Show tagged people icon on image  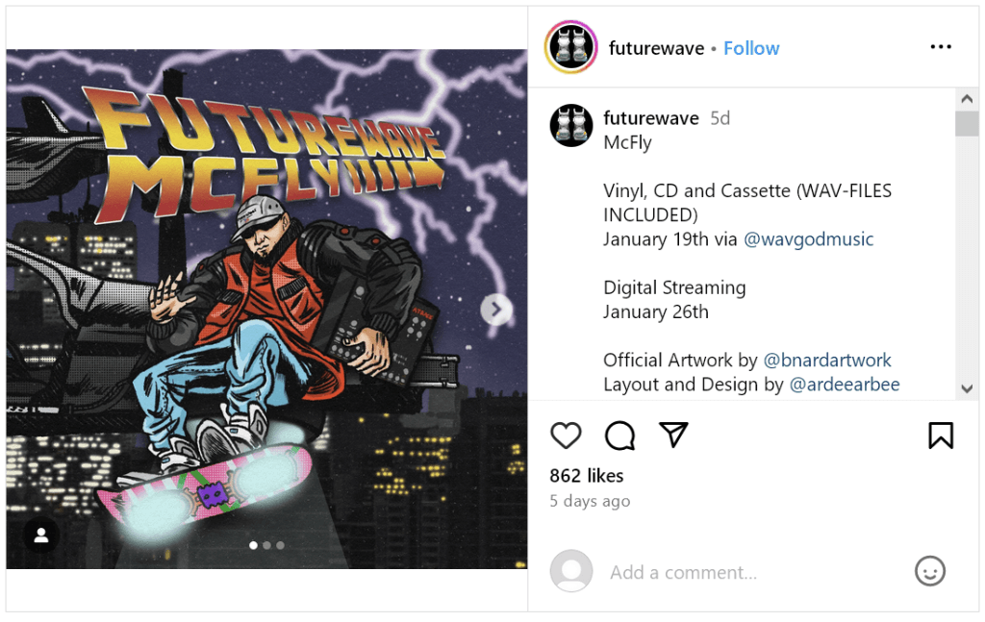point(41,535)
